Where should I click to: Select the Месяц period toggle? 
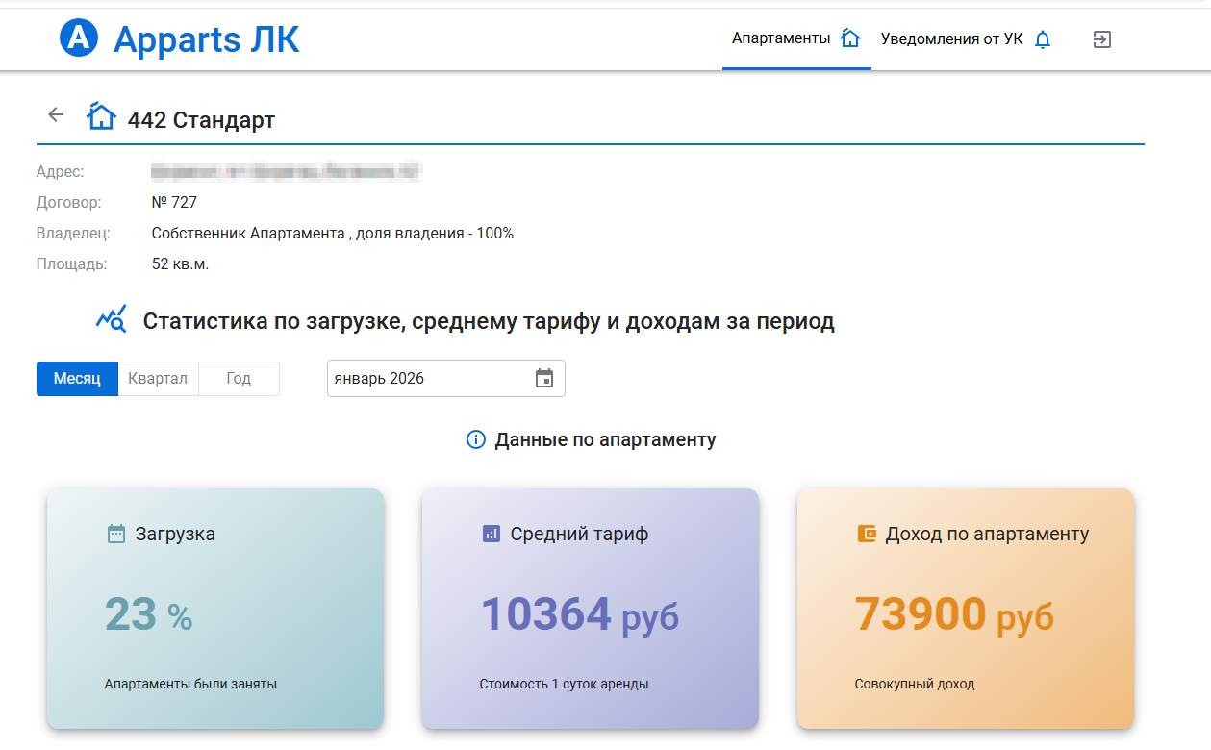(77, 378)
